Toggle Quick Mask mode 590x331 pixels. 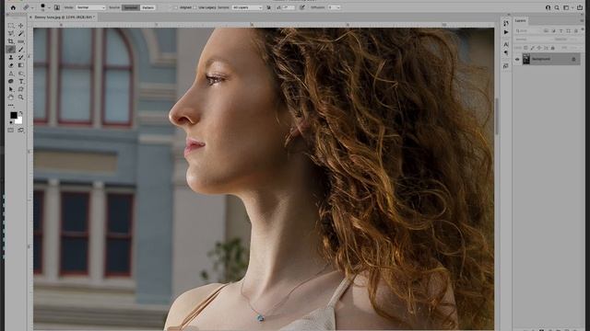[10, 131]
